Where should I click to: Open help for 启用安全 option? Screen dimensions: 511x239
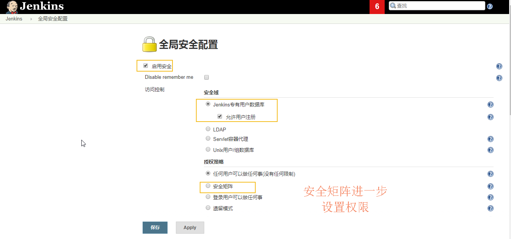(499, 66)
